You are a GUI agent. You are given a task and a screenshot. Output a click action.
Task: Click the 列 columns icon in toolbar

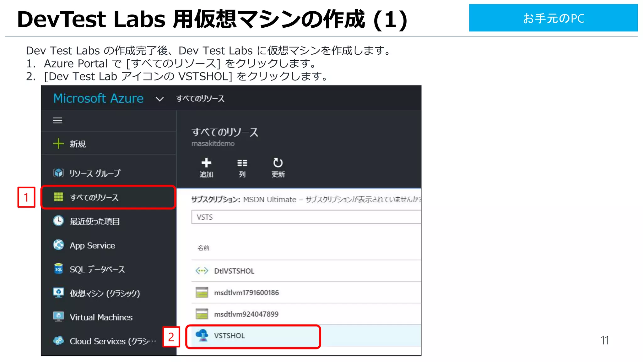click(x=242, y=163)
